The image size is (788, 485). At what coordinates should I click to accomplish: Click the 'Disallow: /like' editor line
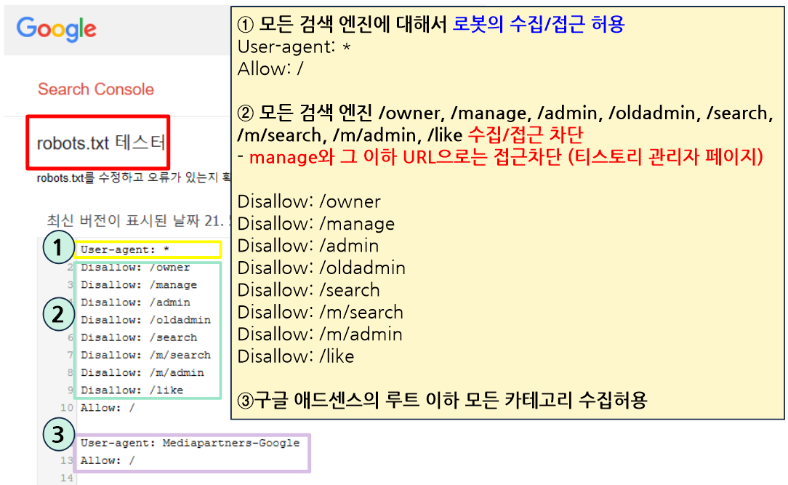132,390
